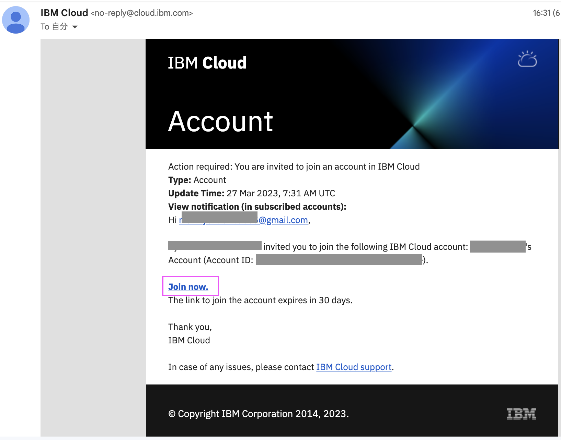Click the sender address no-reply@cloud.ibm.com
The width and height of the screenshot is (561, 440).
(142, 13)
